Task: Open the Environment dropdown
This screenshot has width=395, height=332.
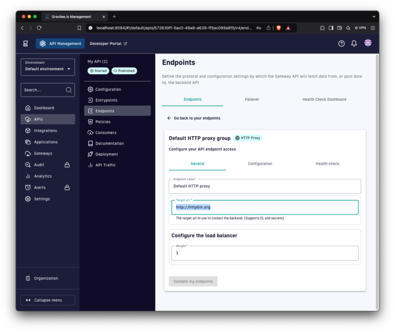Action: 48,67
